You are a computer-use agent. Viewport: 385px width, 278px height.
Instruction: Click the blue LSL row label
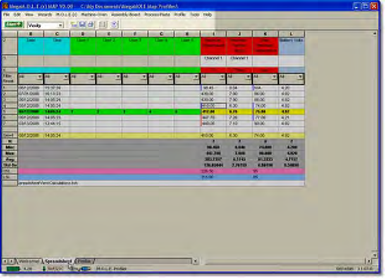coord(10,177)
